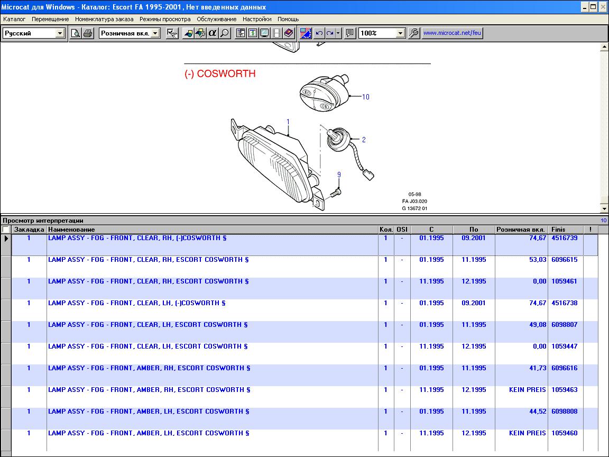Open the www.microcat.net/feu link
The width and height of the screenshot is (609, 457).
(x=452, y=33)
